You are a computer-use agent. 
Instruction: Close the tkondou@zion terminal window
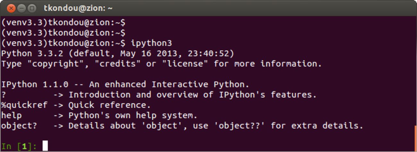click(11, 8)
